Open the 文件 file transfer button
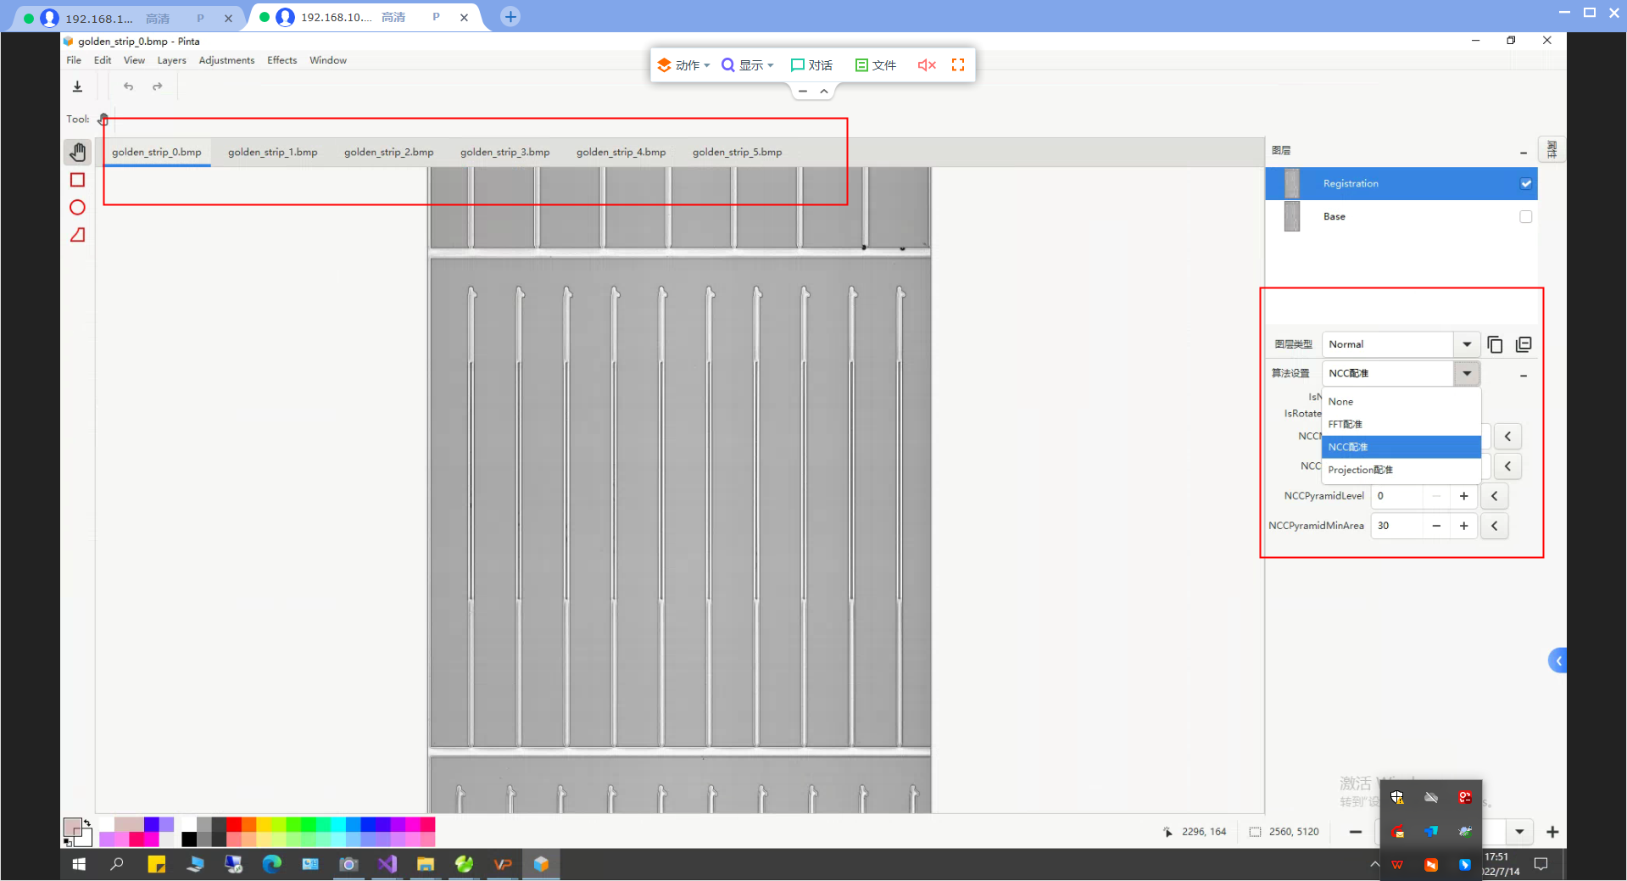The height and width of the screenshot is (881, 1627). [x=876, y=65]
